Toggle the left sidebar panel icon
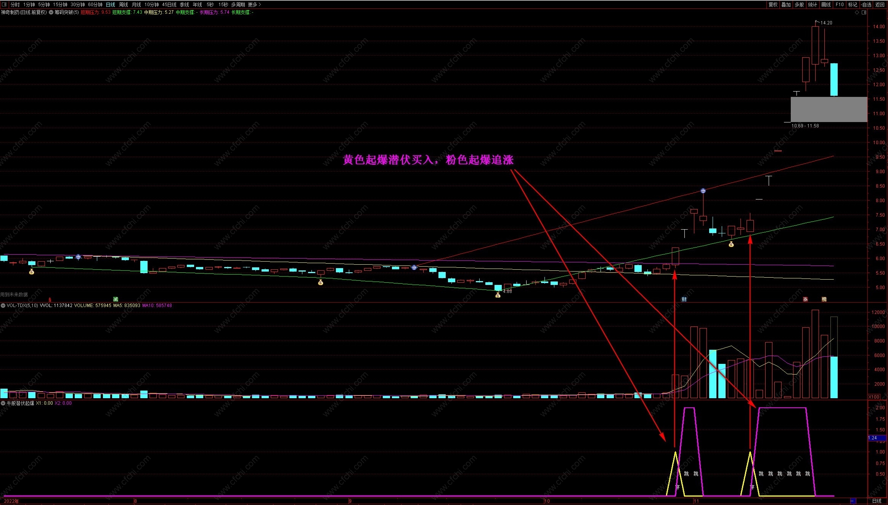This screenshot has height=505, width=888. [x=4, y=5]
